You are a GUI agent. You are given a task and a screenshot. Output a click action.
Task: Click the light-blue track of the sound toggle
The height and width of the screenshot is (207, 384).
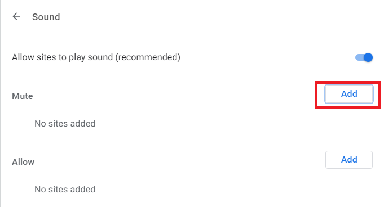(360, 57)
